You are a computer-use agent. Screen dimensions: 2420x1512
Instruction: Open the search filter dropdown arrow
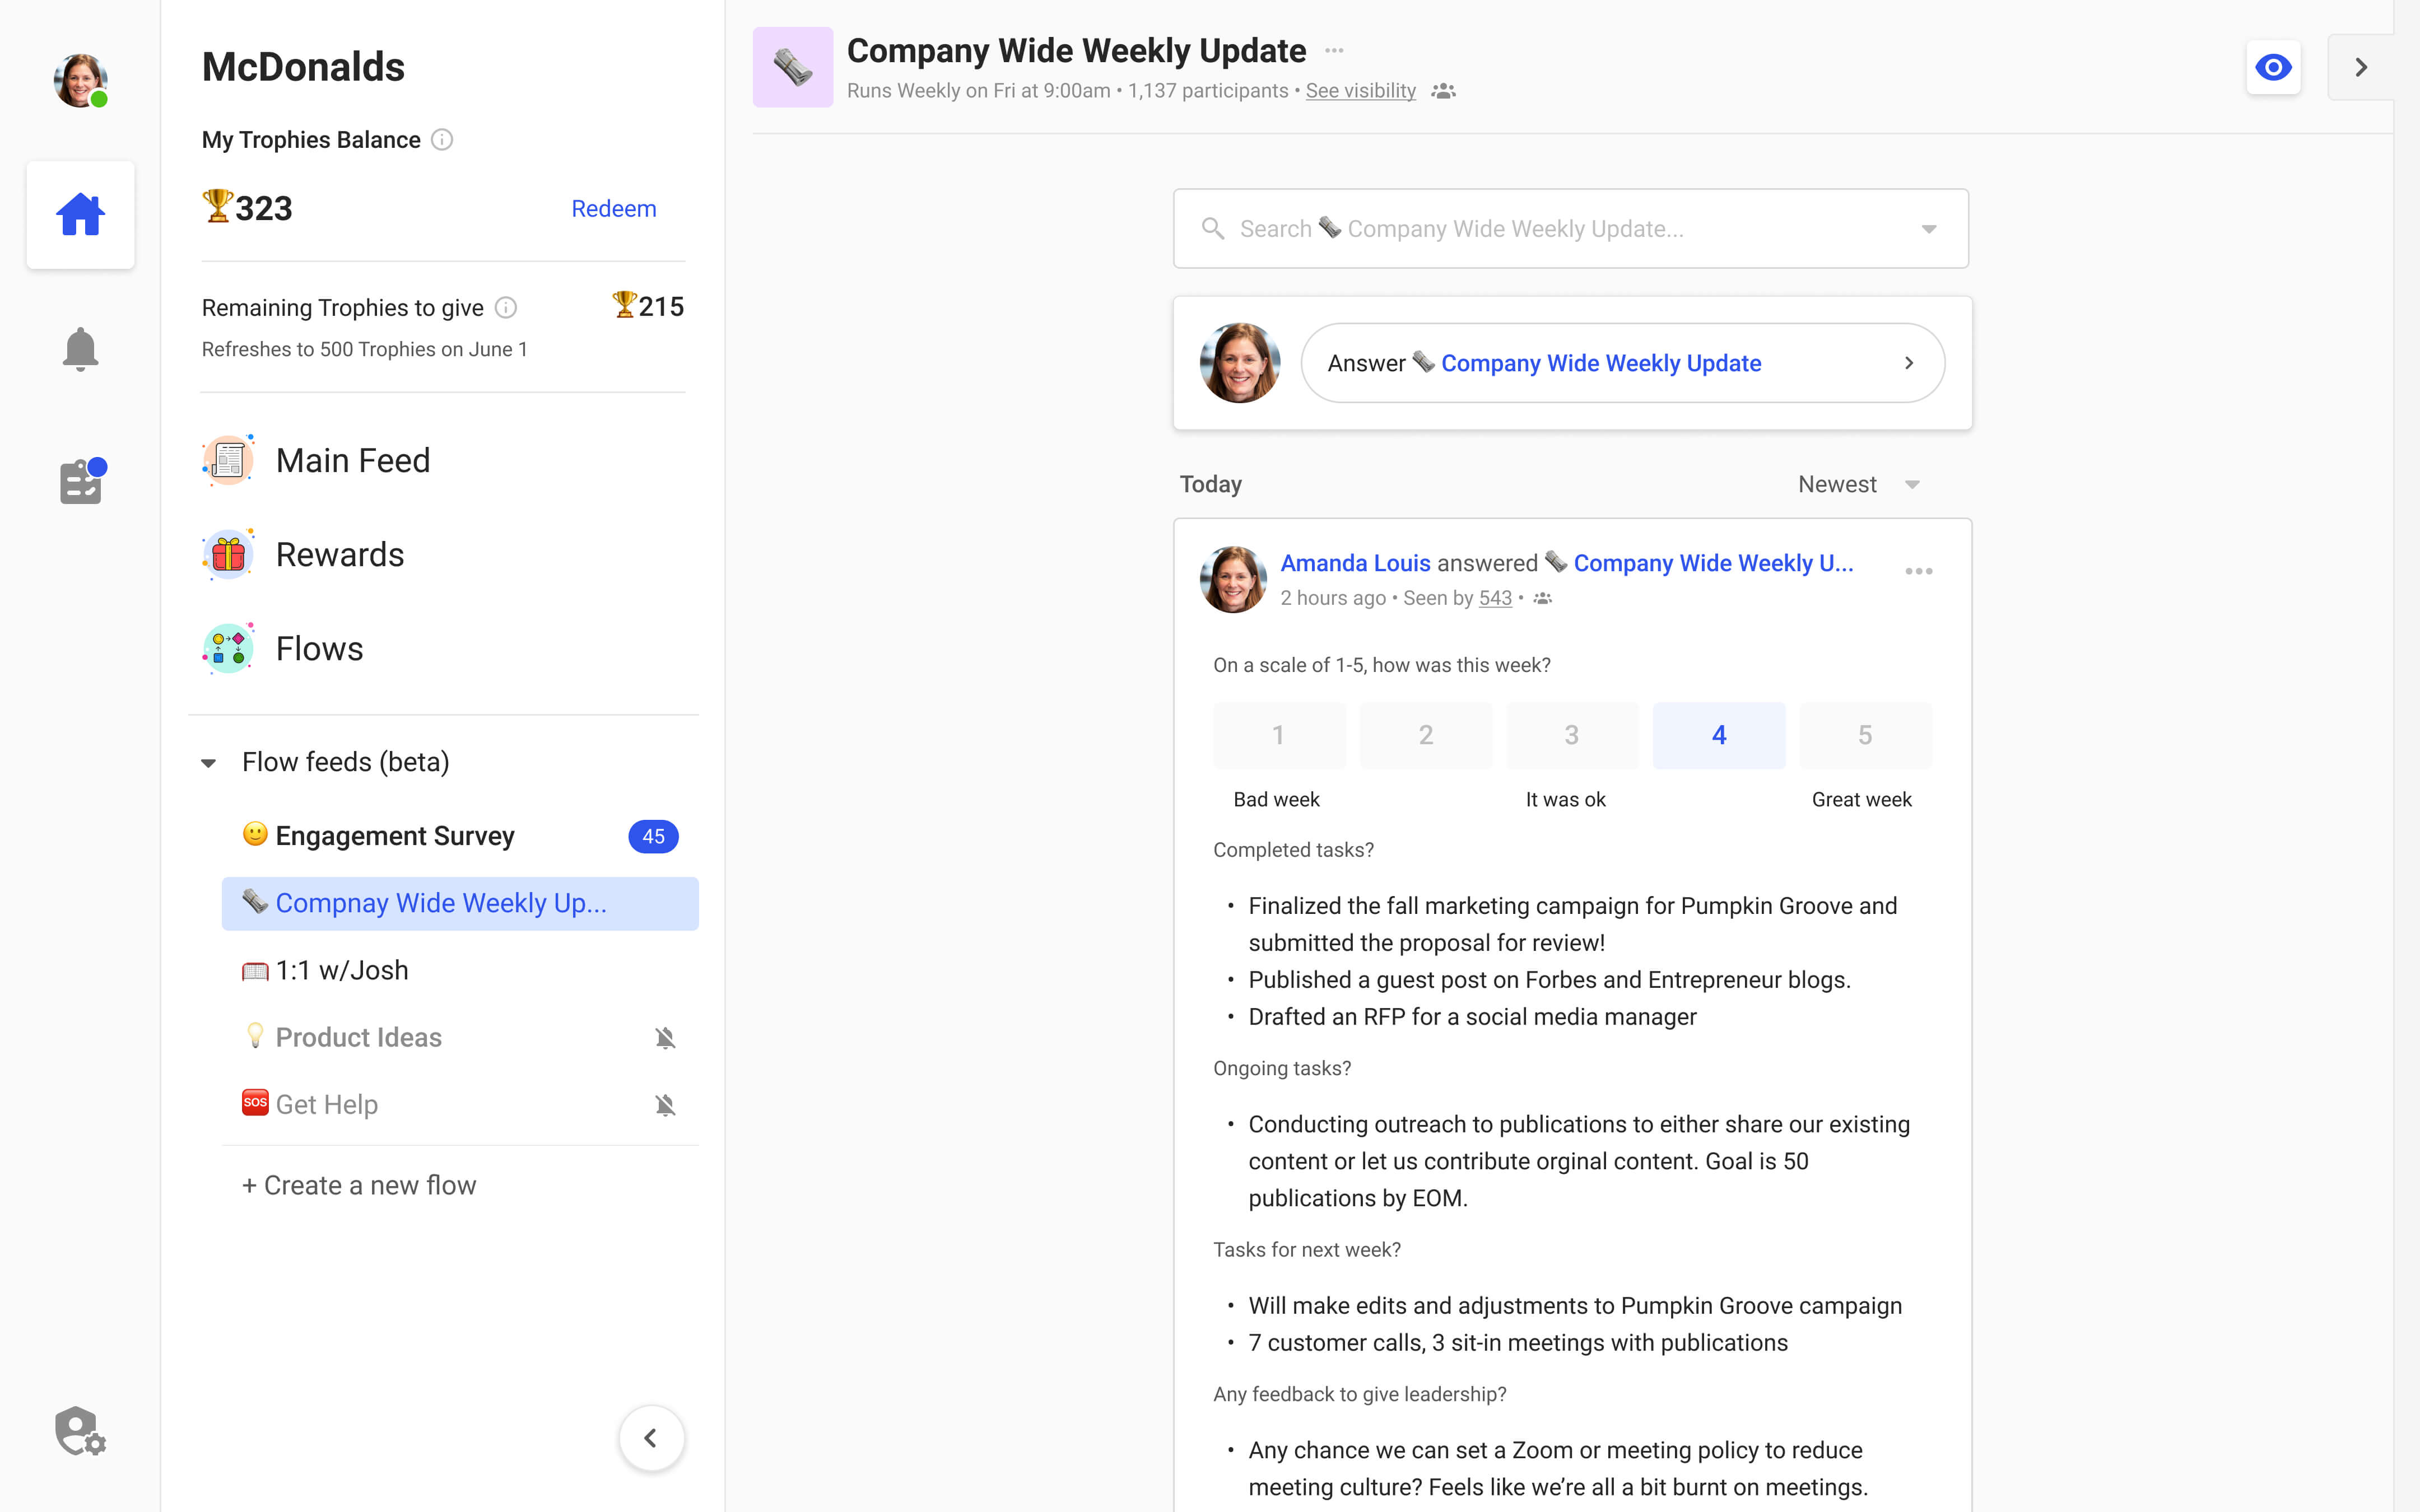(1929, 229)
